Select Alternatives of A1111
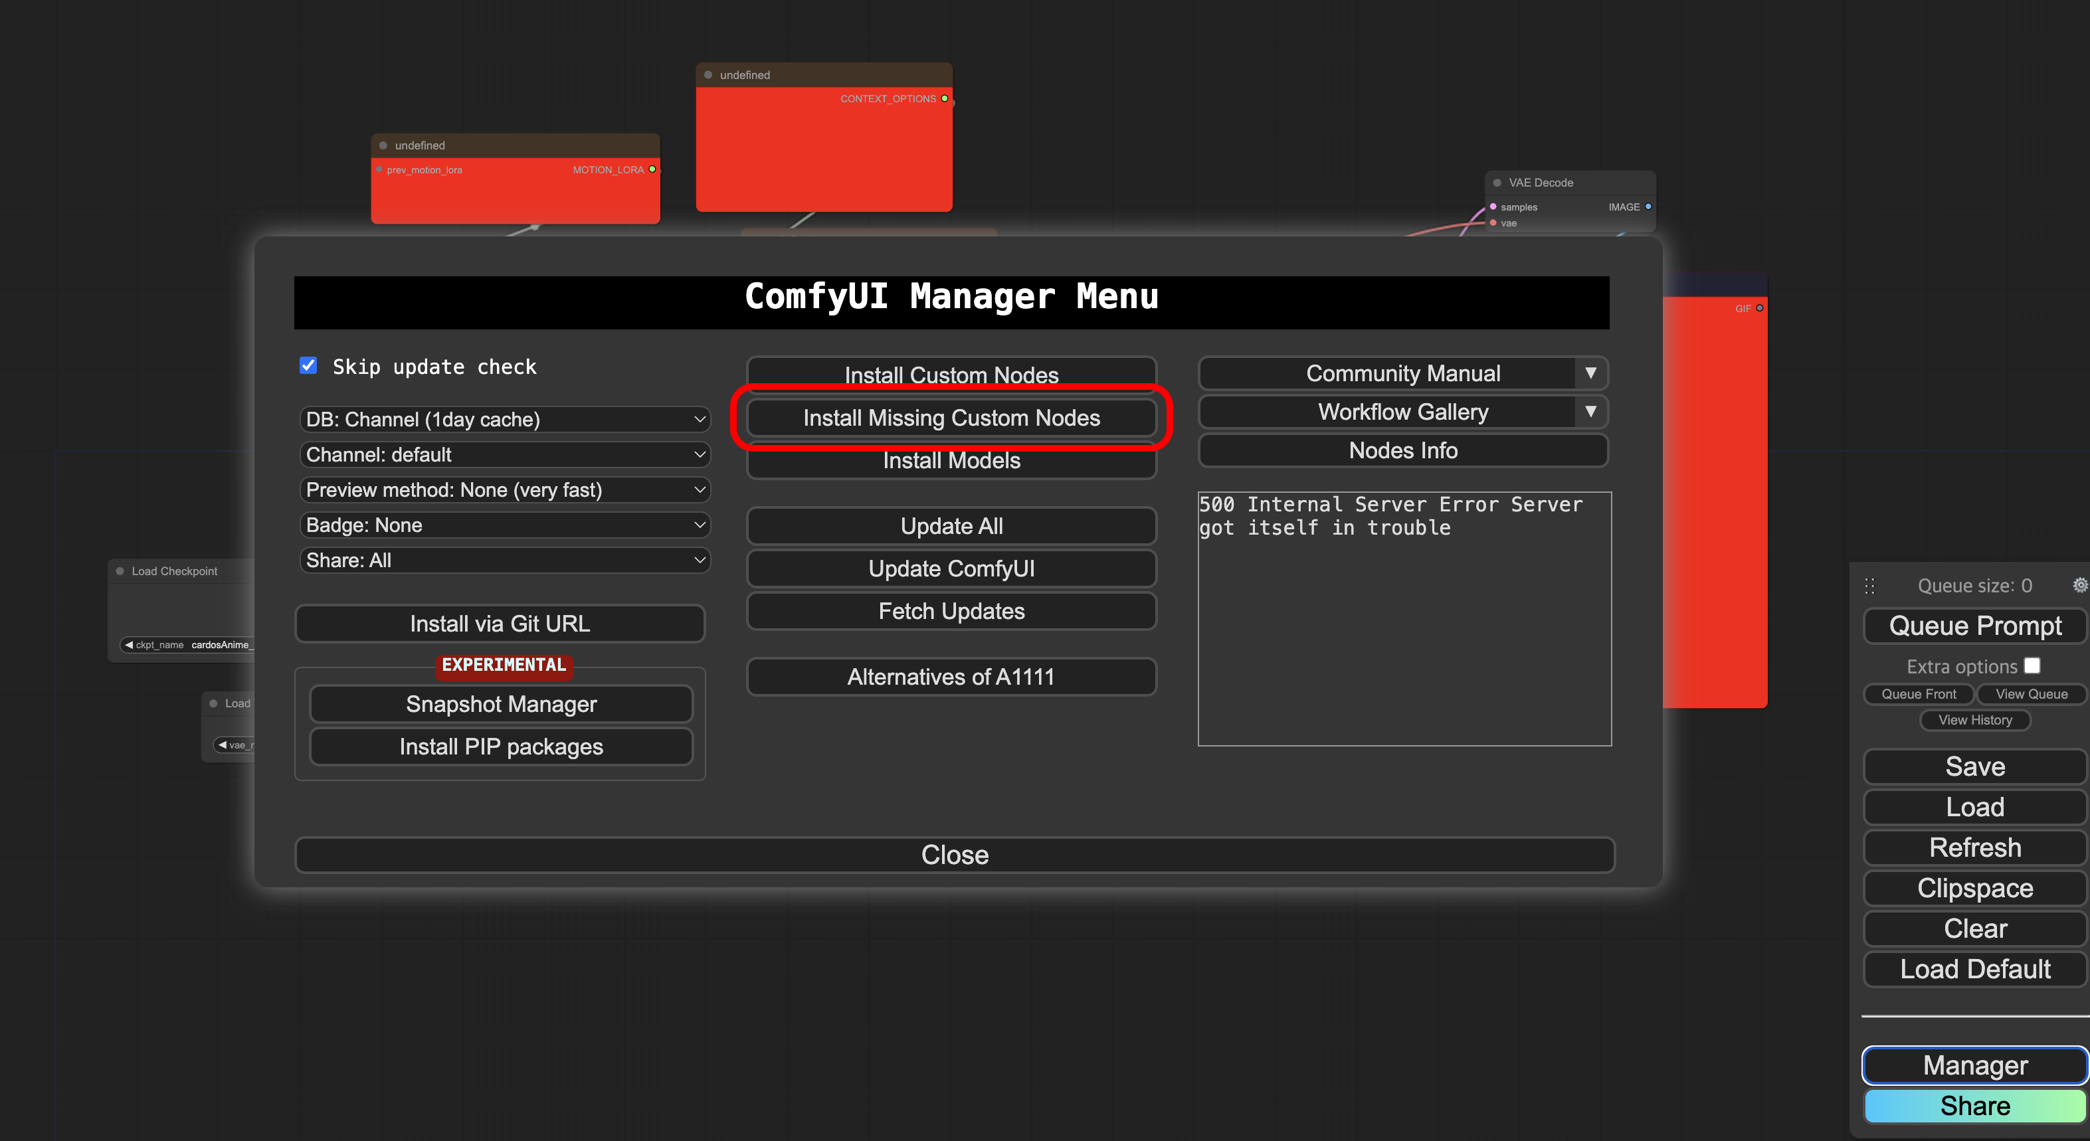The height and width of the screenshot is (1141, 2090). (x=951, y=677)
